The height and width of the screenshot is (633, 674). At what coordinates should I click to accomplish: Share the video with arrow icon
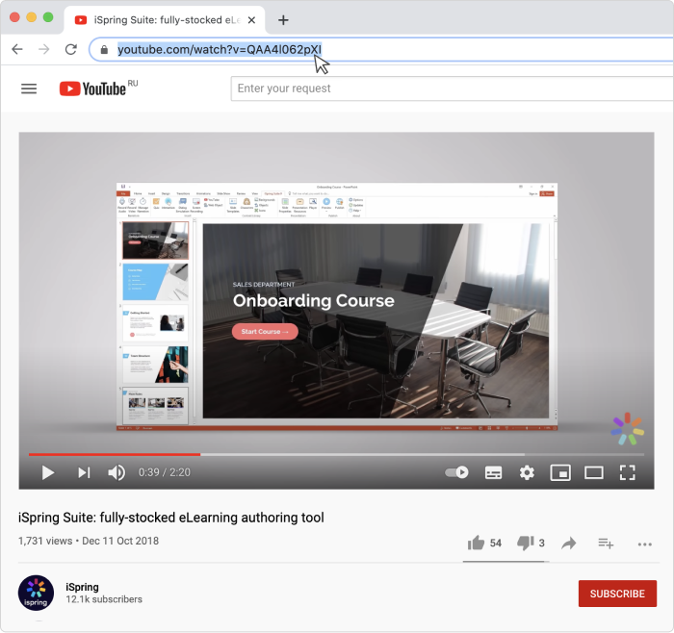(569, 544)
